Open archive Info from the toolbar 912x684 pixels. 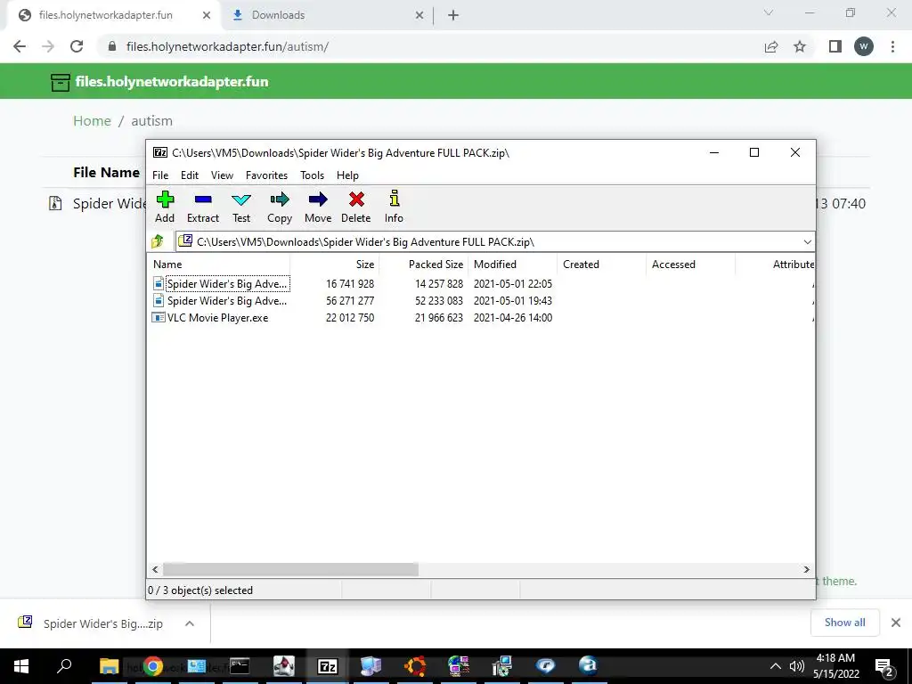[x=394, y=207]
